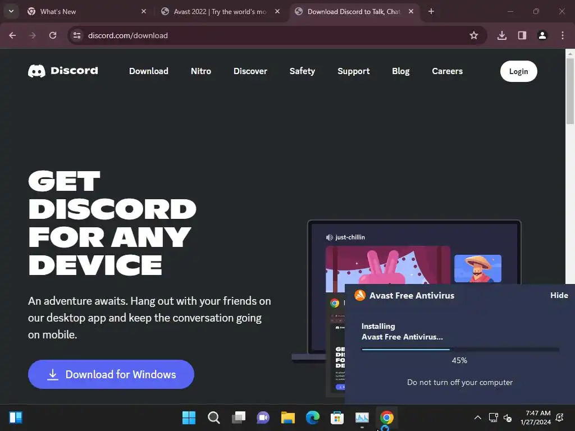
Task: Click the Chrome icon on taskbar
Action: click(386, 418)
